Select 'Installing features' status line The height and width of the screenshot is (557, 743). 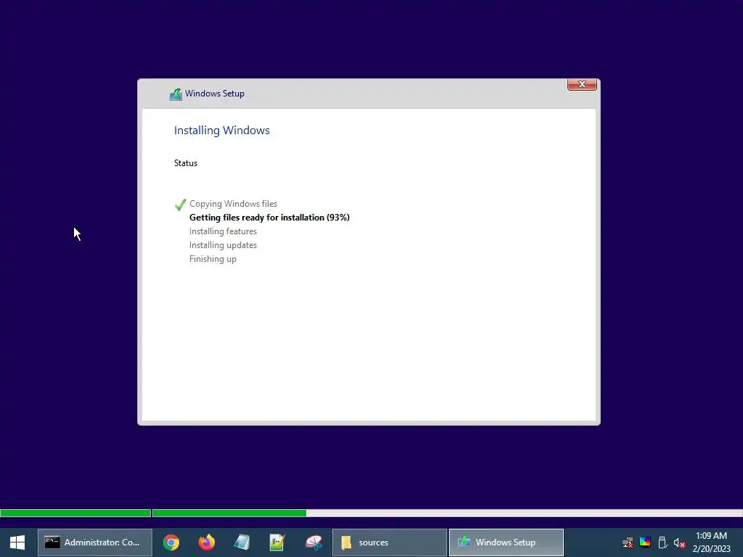[223, 231]
